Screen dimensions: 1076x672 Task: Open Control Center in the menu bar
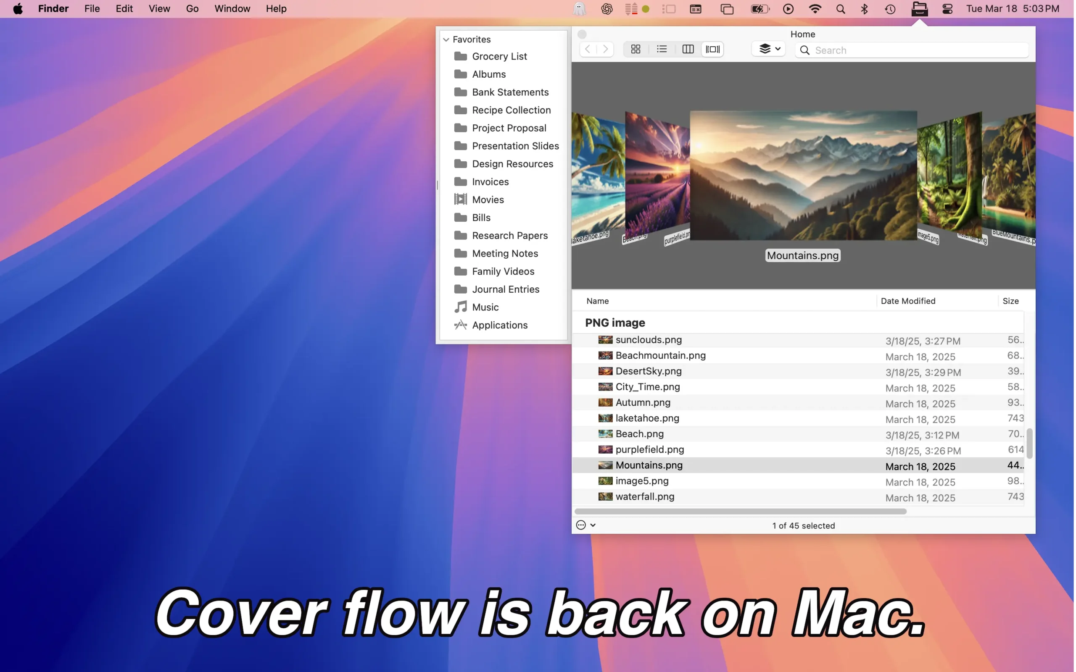(947, 9)
